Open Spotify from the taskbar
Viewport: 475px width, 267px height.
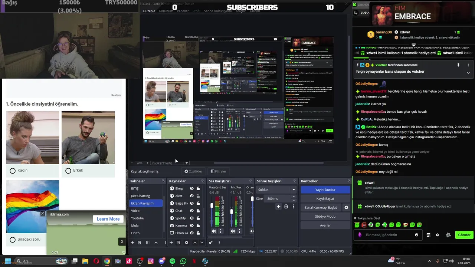coord(172,261)
